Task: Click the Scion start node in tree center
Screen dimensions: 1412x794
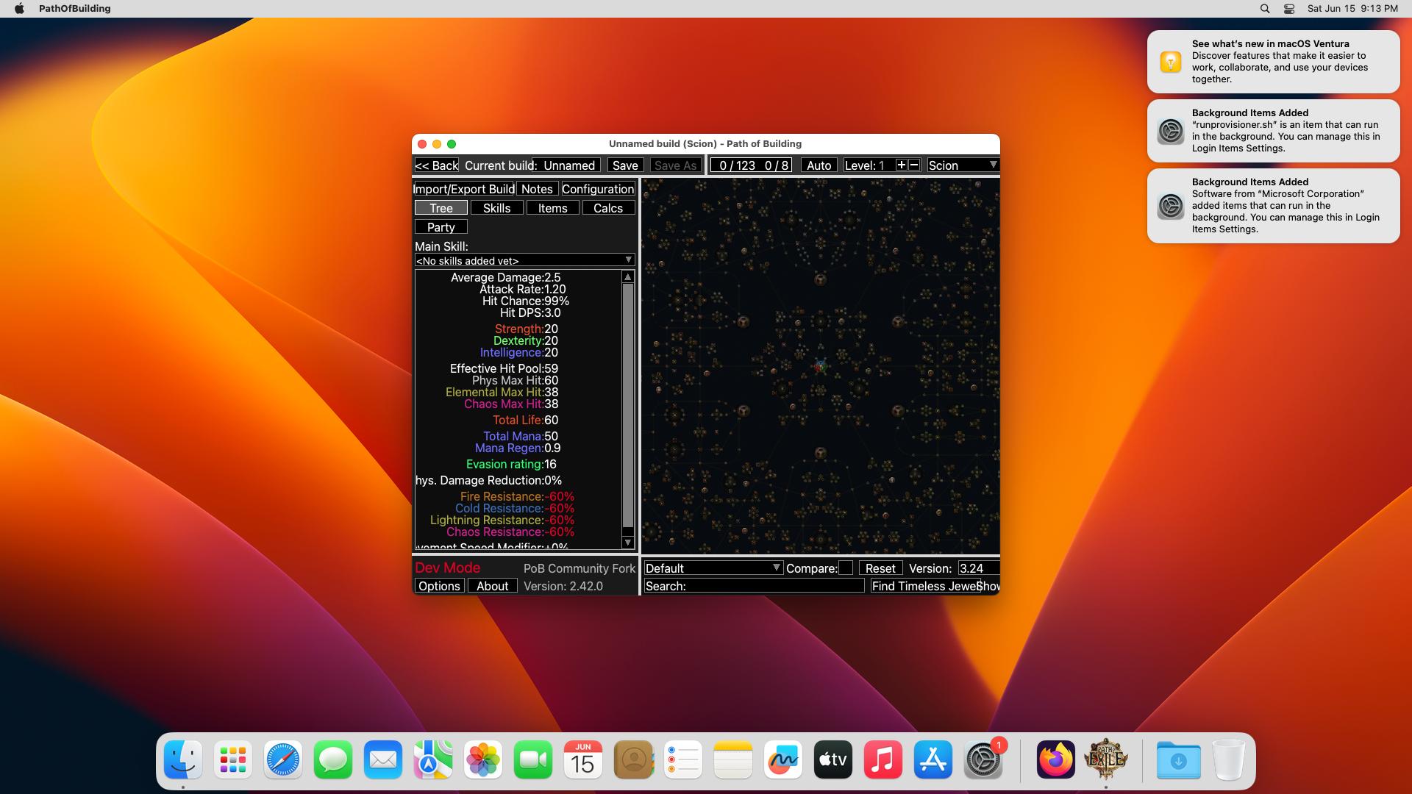Action: 820,365
